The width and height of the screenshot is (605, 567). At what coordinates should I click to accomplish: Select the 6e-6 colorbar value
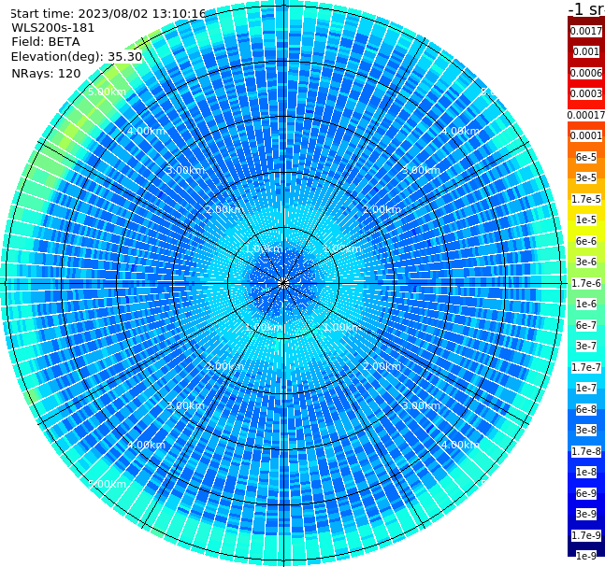pos(586,241)
